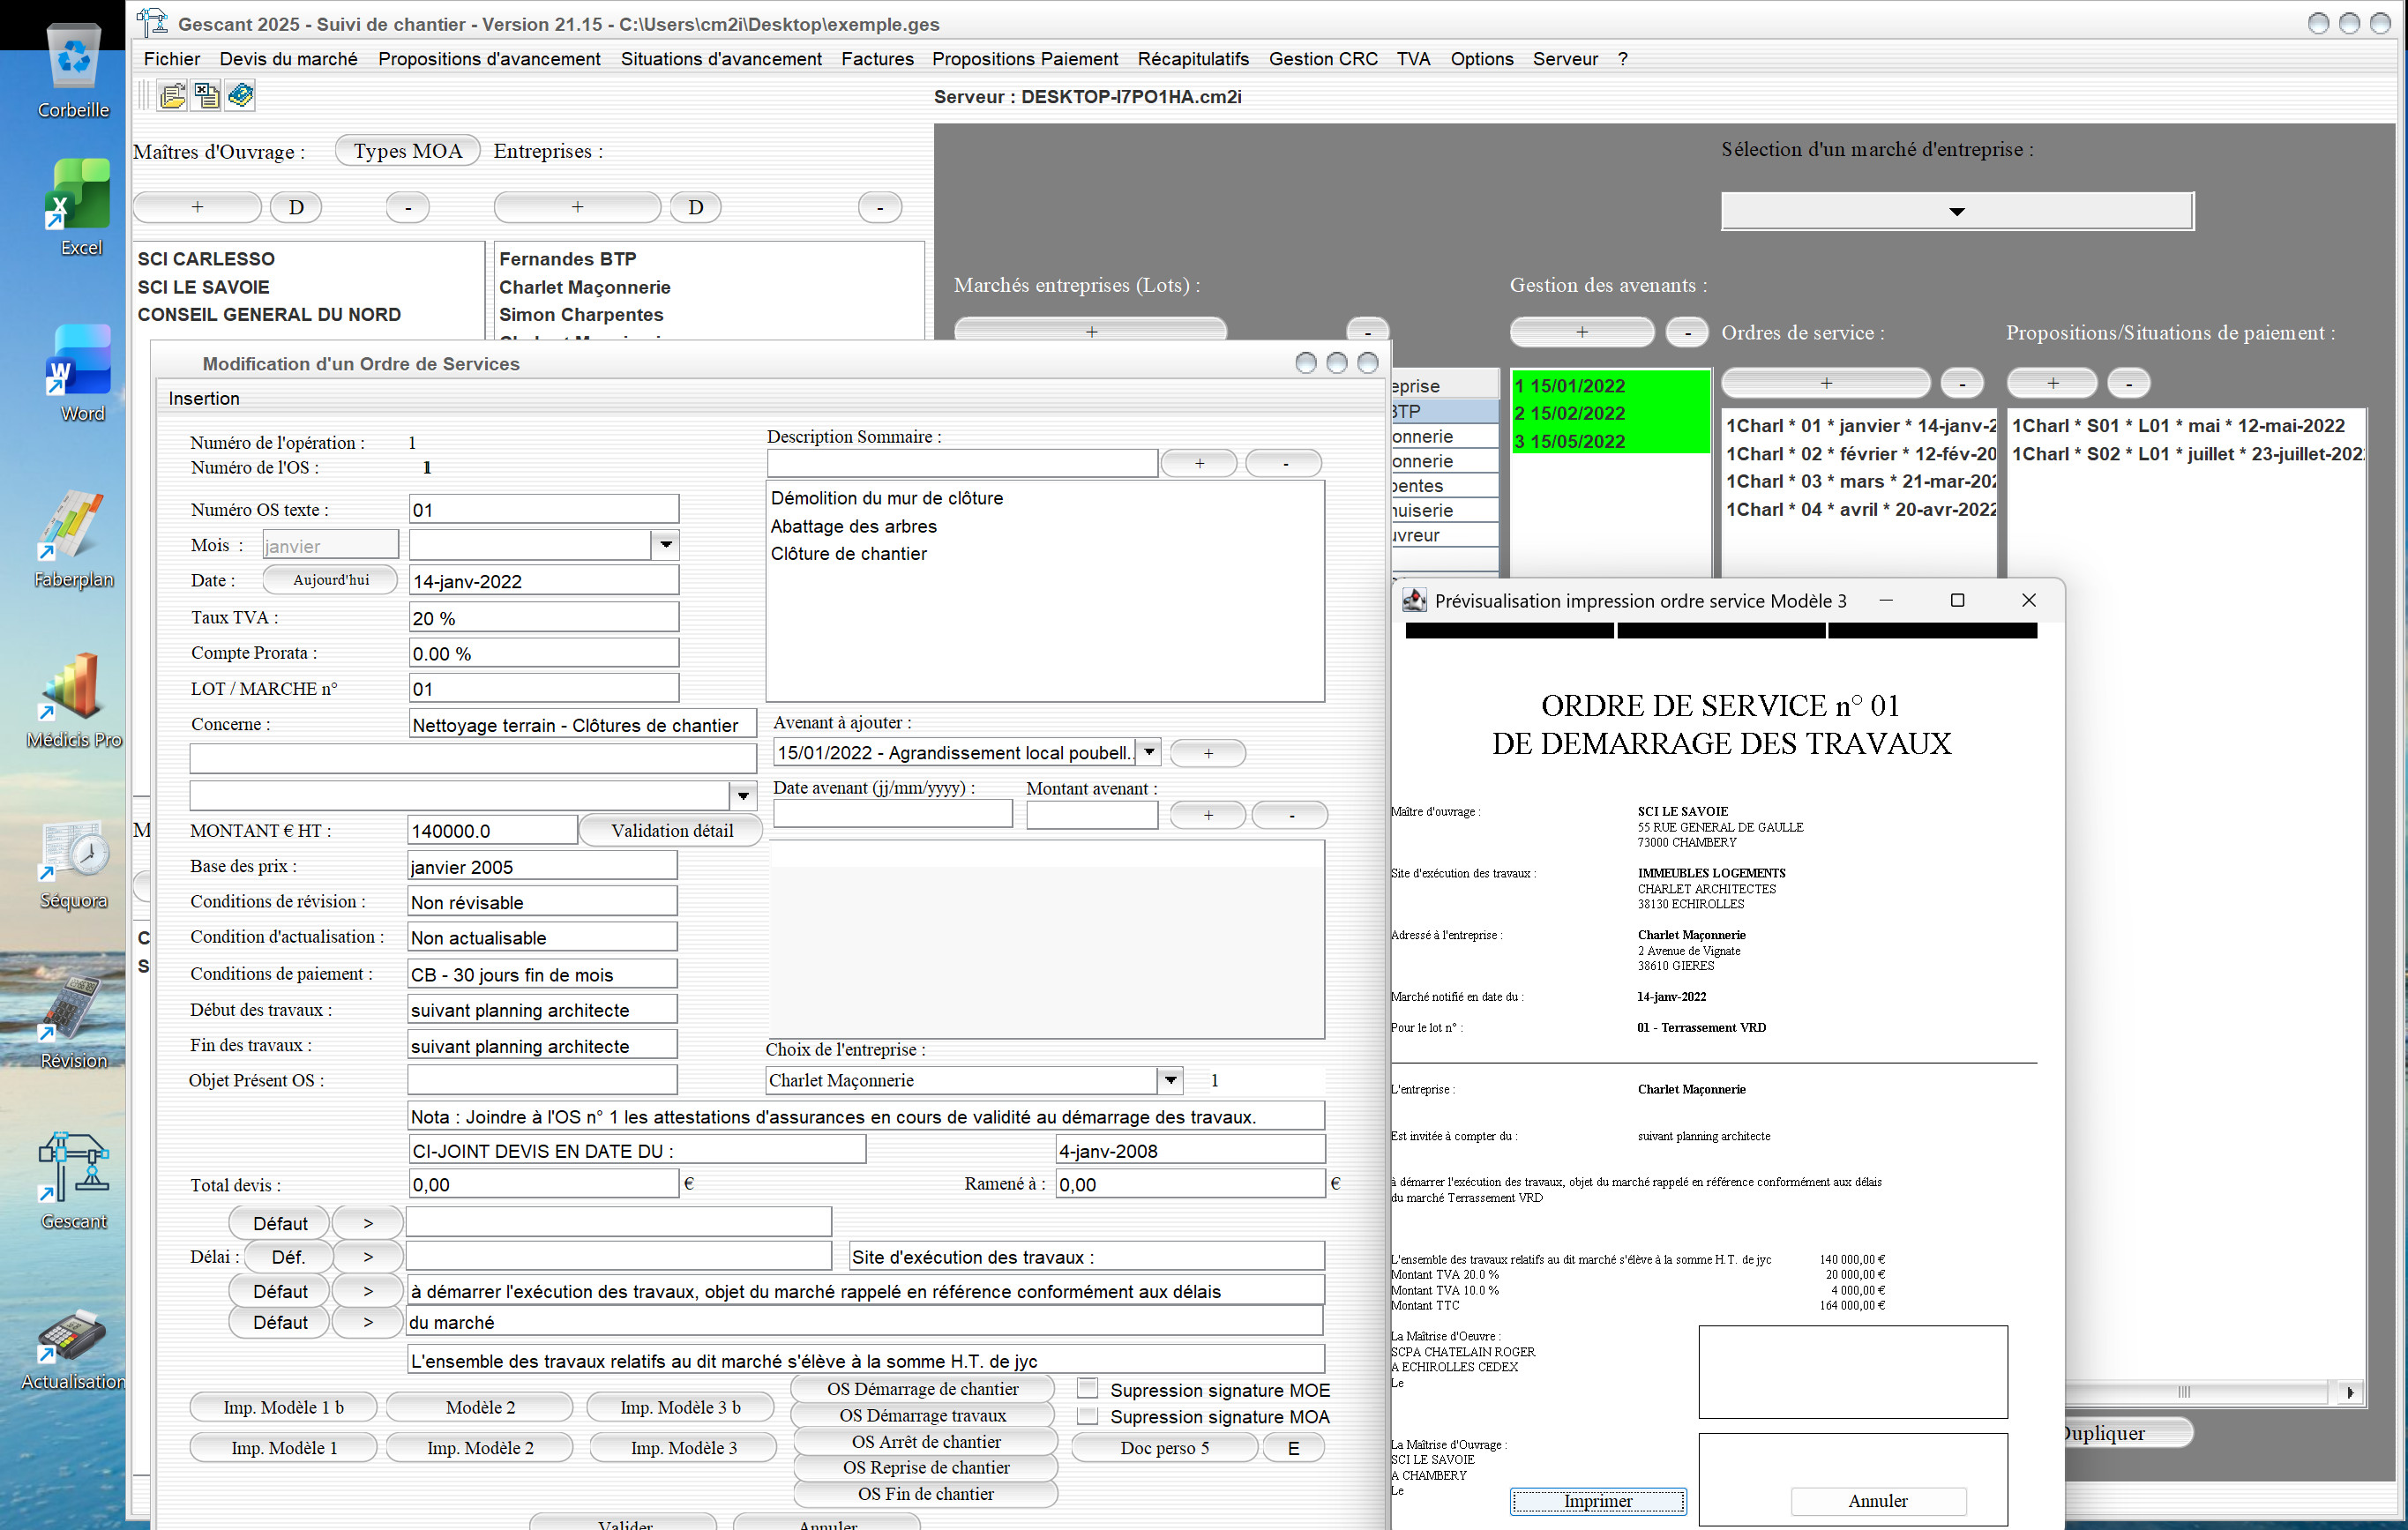Image resolution: width=2408 pixels, height=1530 pixels.
Task: Open the Récapitulatifs menu
Action: [x=1192, y=59]
